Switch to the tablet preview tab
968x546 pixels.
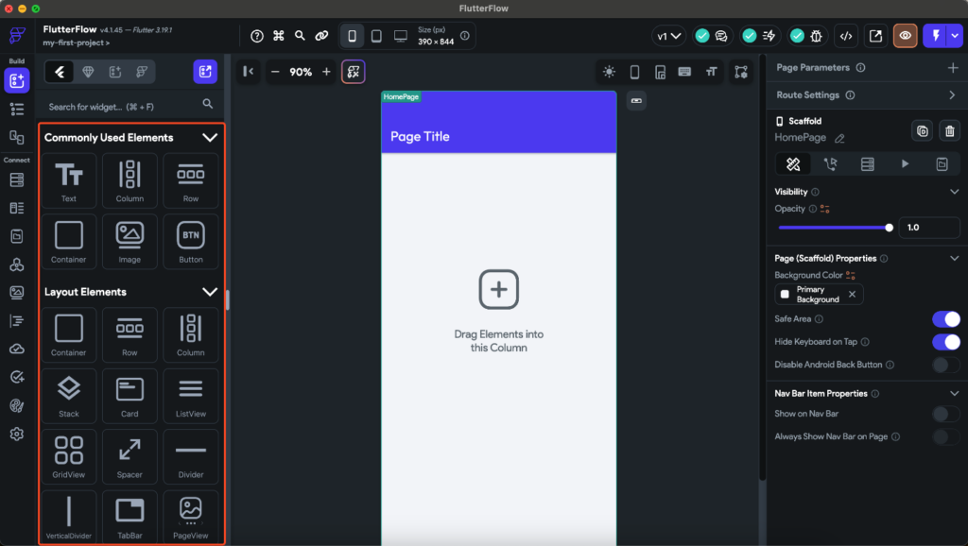pos(376,35)
